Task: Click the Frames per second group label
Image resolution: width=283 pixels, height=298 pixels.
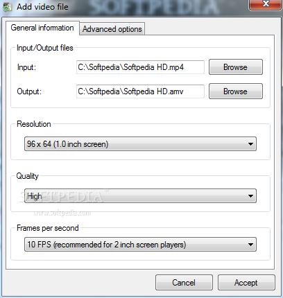Action: pyautogui.click(x=48, y=228)
